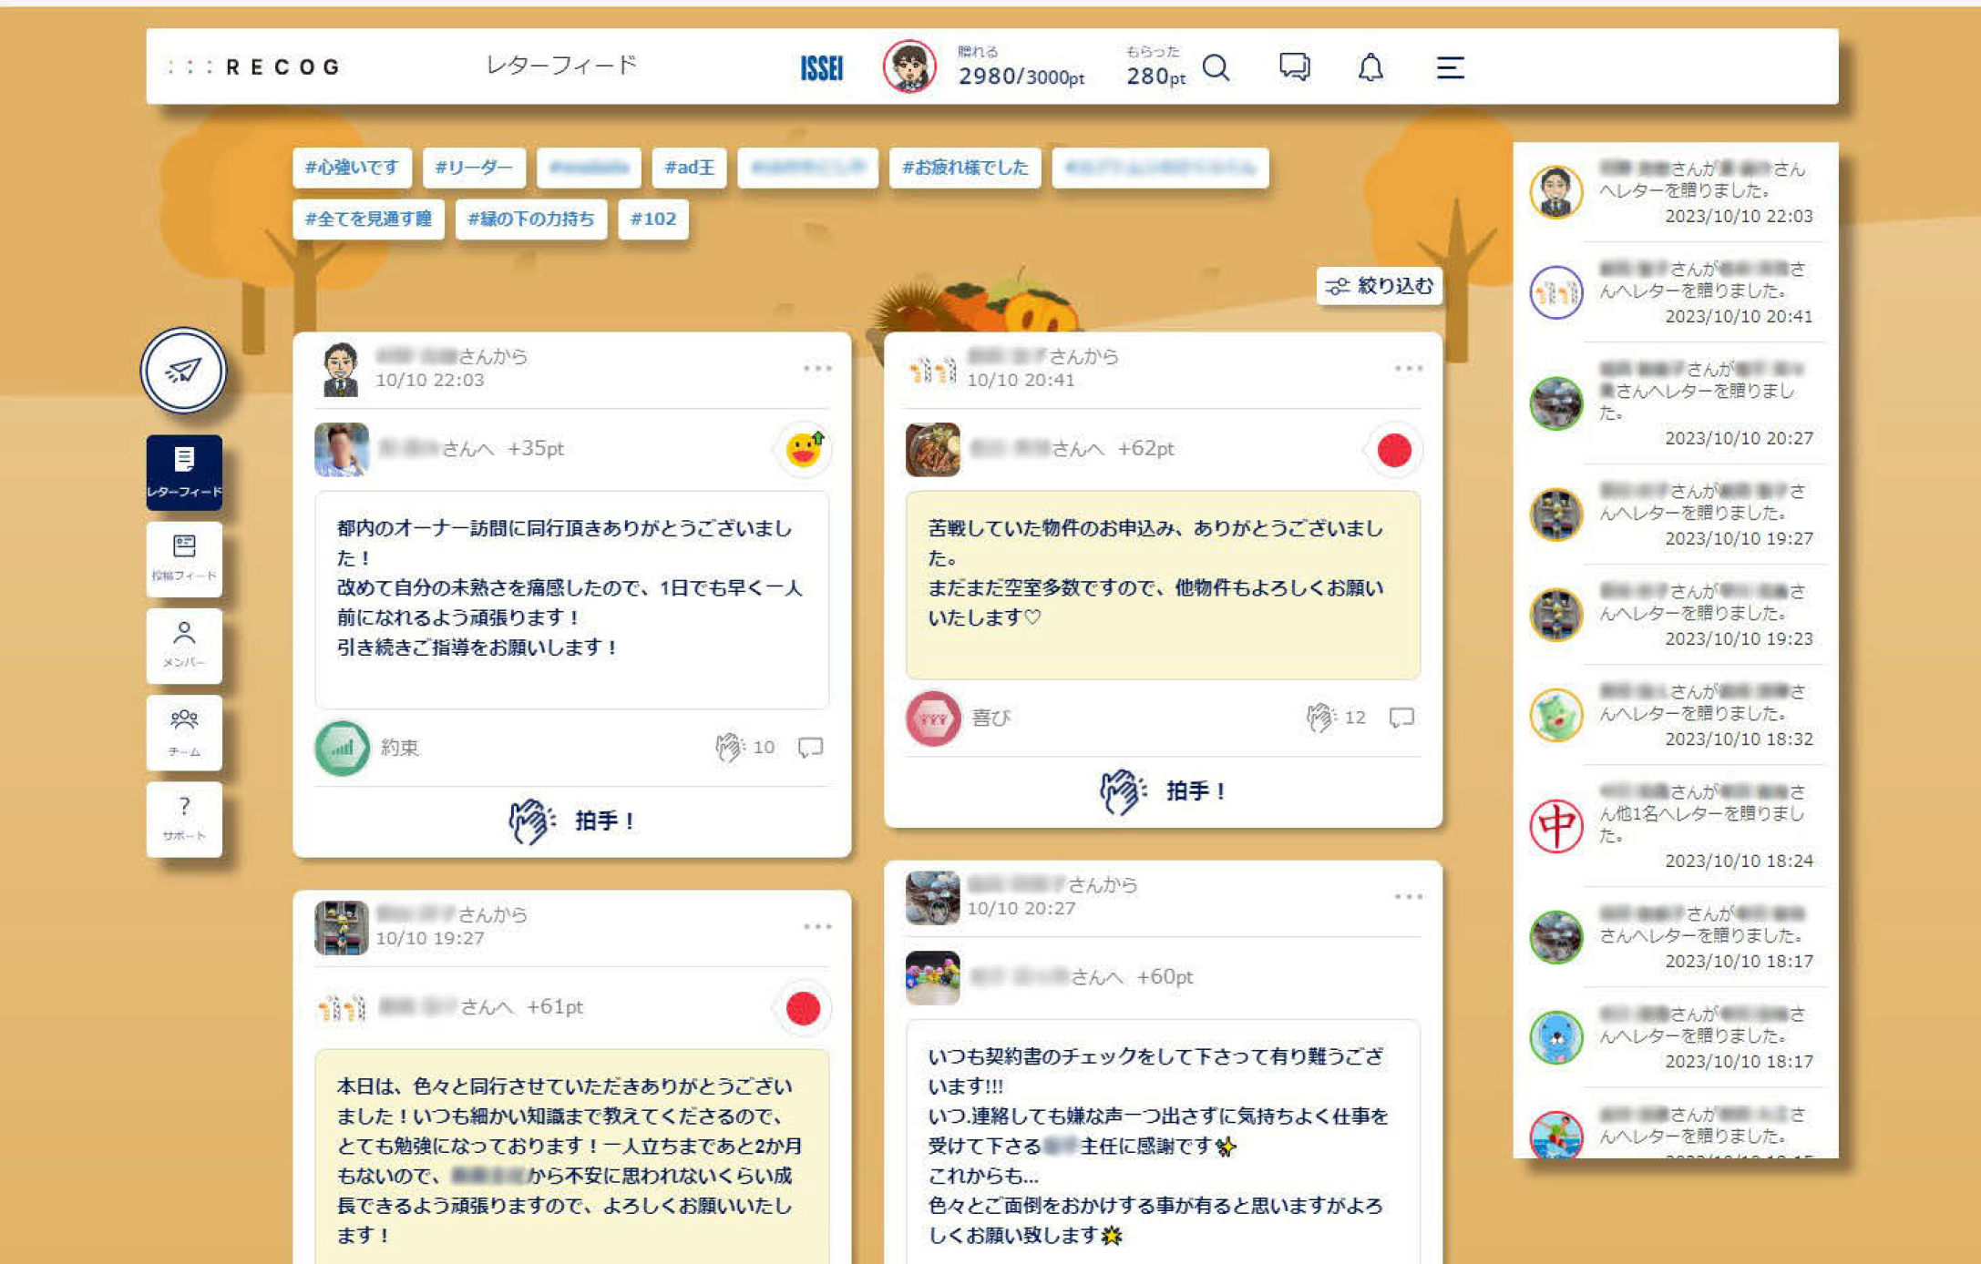Click the RECOG logo
Viewport: 1981px width, 1264px height.
[254, 66]
